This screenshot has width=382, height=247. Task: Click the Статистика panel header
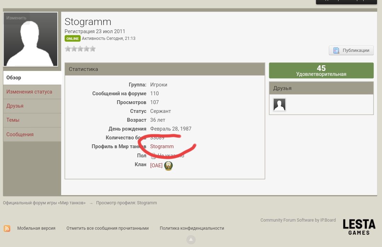click(x=165, y=69)
